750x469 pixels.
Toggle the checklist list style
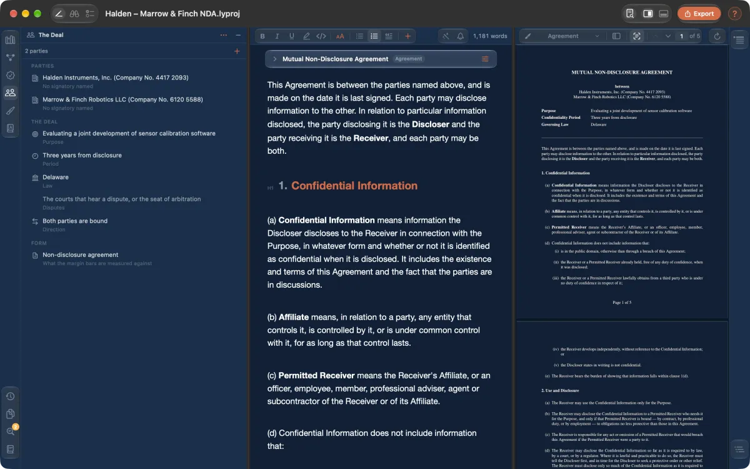(389, 36)
